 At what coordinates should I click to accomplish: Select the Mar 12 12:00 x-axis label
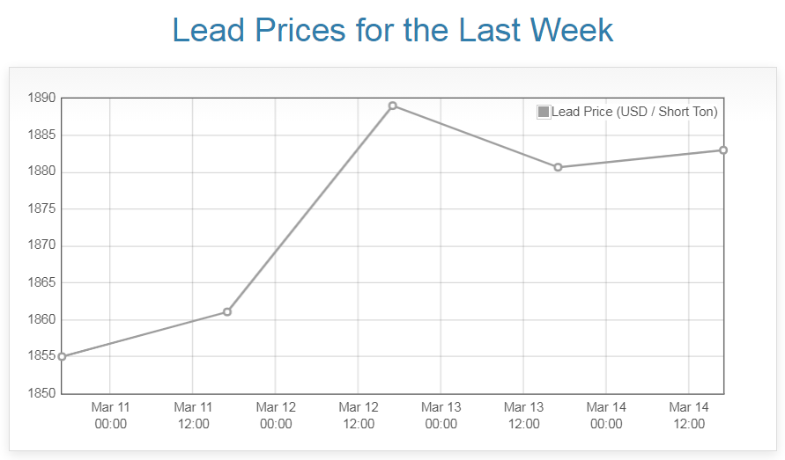359,415
